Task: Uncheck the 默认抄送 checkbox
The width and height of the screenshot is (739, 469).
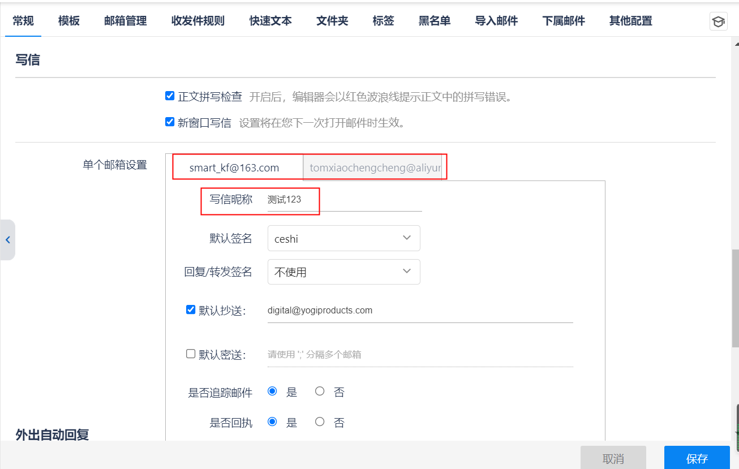Action: click(191, 309)
